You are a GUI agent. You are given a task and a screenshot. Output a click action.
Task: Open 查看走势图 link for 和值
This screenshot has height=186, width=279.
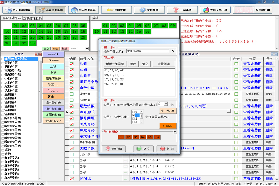pos(252,64)
